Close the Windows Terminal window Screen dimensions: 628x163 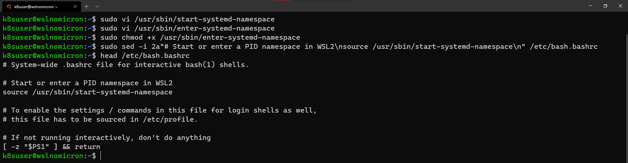(620, 6)
